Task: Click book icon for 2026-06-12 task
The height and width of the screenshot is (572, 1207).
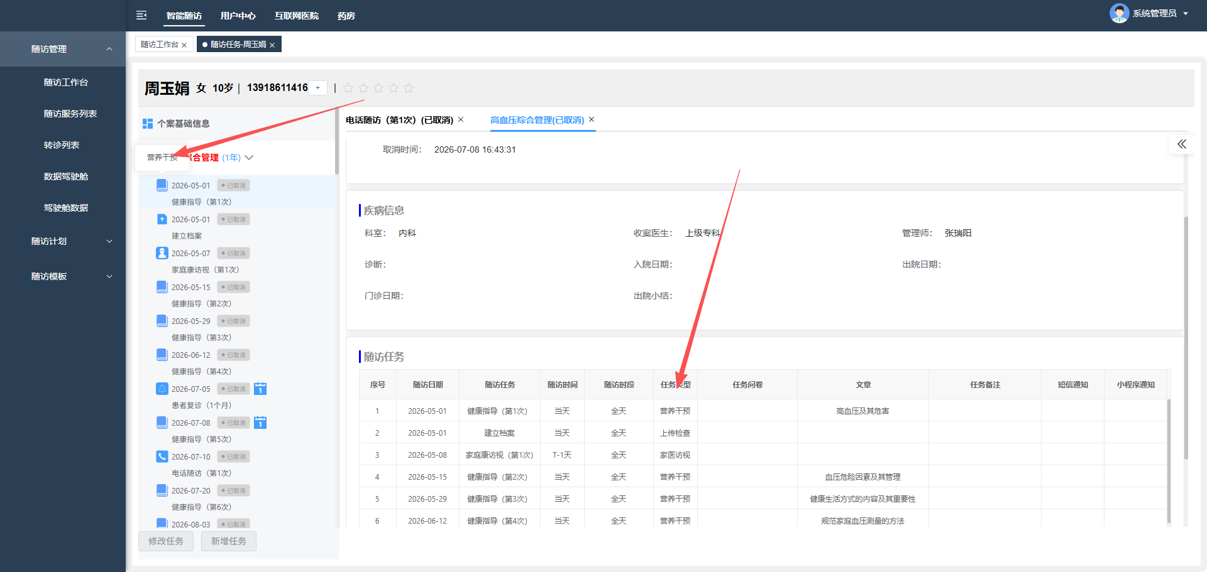Action: click(x=162, y=355)
